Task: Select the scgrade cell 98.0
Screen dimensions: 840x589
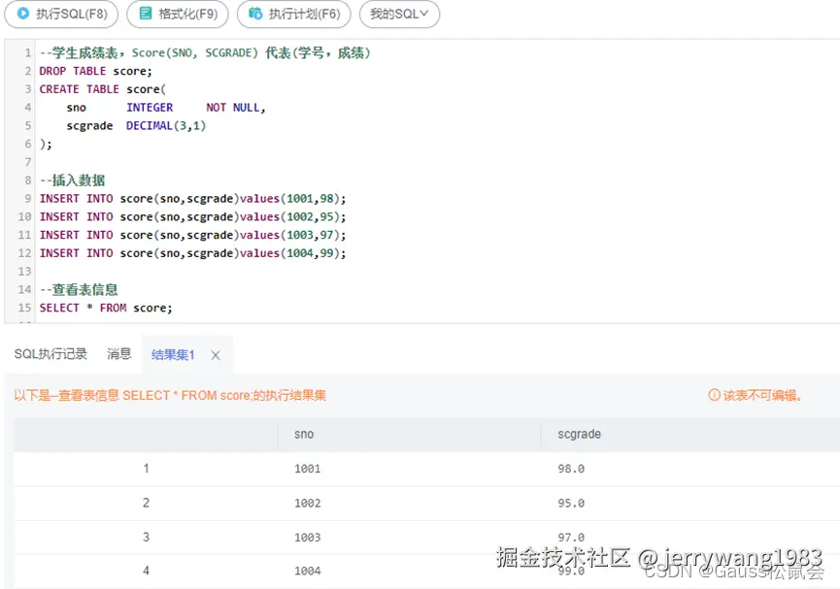Action: tap(571, 469)
